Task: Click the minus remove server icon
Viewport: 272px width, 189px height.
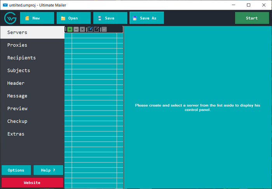Action: pos(76,29)
